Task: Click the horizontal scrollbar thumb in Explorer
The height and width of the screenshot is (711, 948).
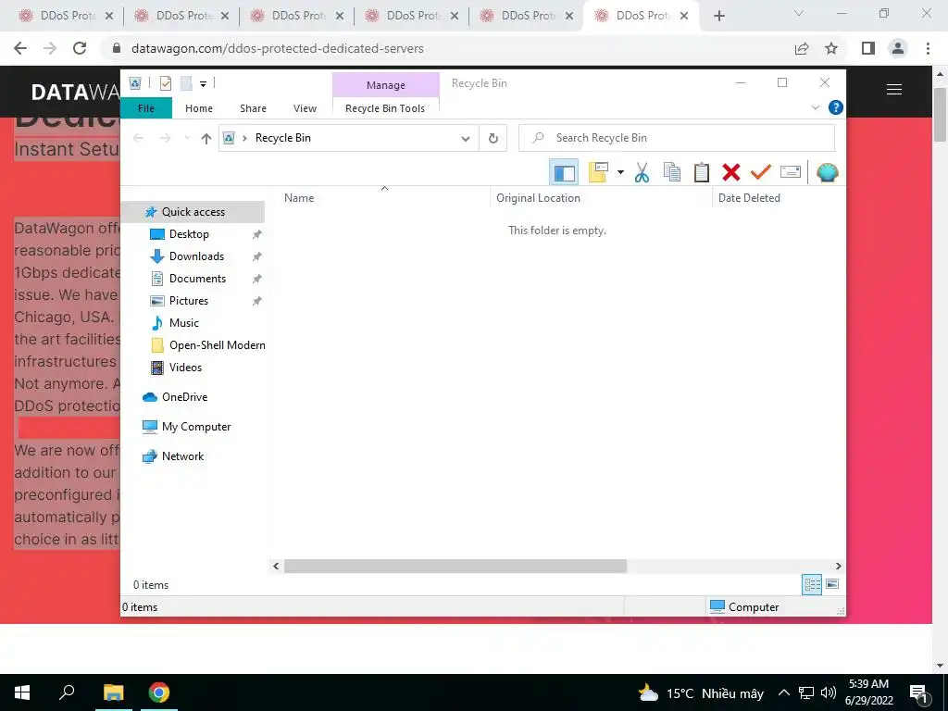Action: (x=455, y=566)
